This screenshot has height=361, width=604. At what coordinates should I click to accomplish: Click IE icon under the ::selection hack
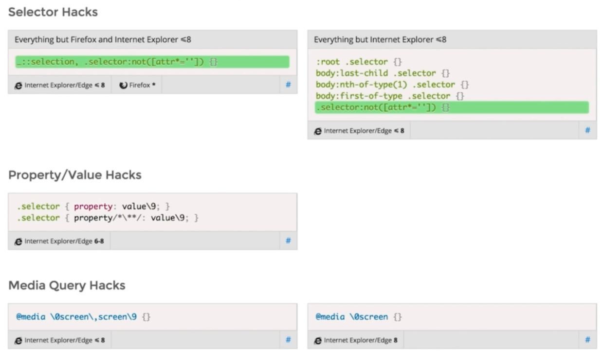pos(18,85)
